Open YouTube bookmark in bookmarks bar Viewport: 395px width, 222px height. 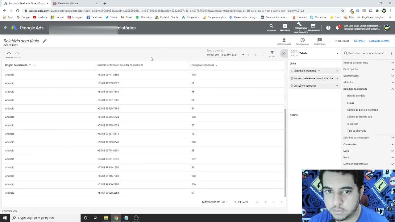40,17
